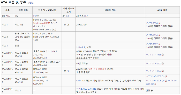Click the PDF icon next to X3.279-1996
This screenshot has width=181, height=95.
click(x=159, y=35)
